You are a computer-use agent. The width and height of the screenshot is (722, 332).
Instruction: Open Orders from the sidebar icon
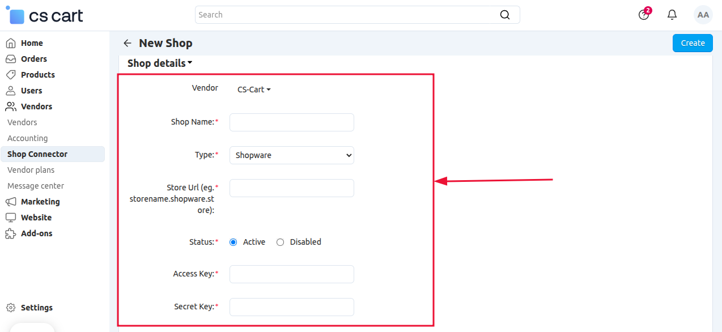[10, 58]
